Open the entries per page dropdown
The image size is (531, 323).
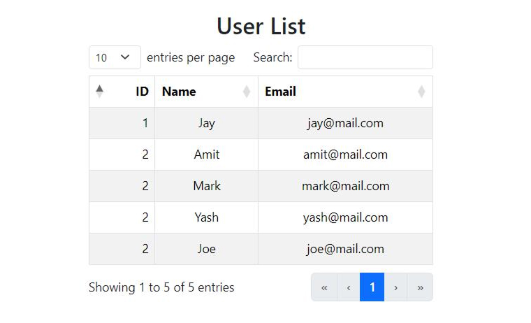point(115,57)
